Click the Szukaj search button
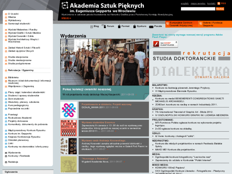Screen dimensions: 232x174 [220, 9]
